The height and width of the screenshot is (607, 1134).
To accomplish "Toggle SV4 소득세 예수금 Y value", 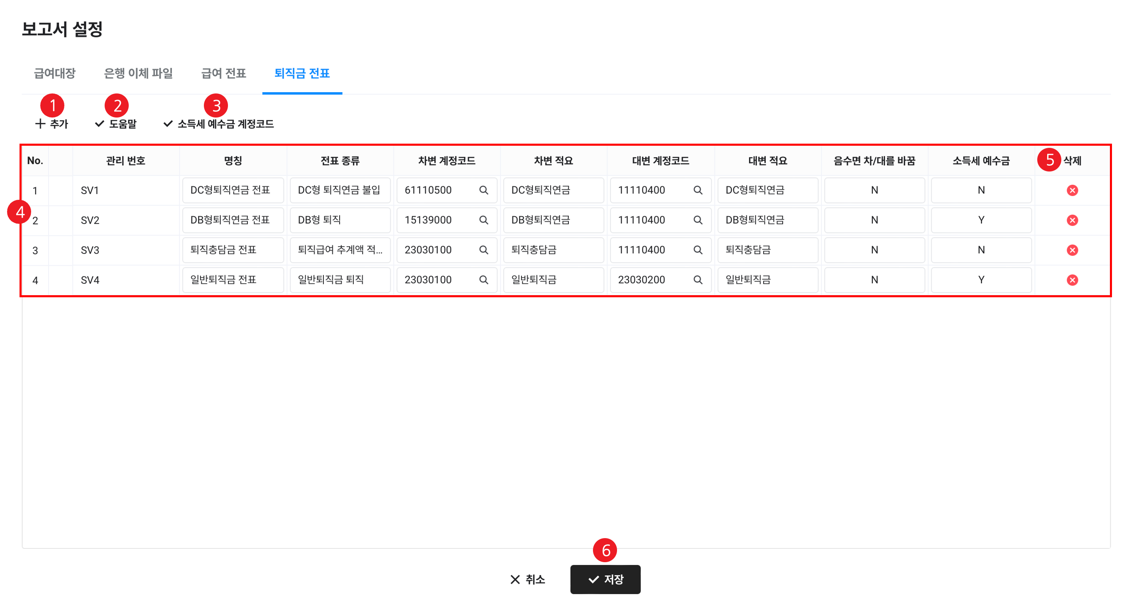I will (981, 280).
